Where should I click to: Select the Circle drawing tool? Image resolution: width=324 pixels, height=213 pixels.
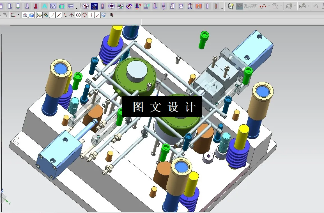[x=78, y=15]
